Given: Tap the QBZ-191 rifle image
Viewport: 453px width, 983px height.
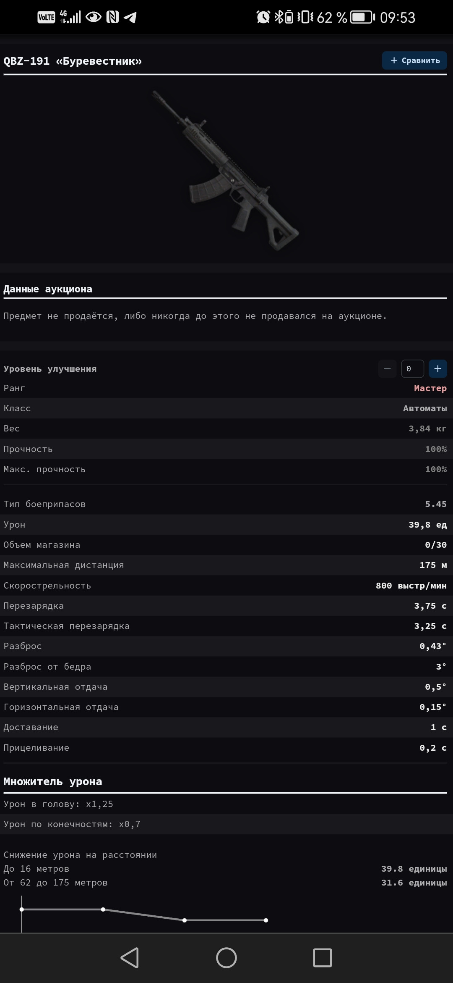Looking at the screenshot, I should (226, 170).
